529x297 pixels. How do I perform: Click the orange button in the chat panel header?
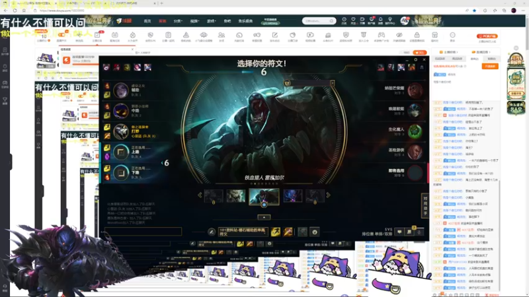click(490, 67)
